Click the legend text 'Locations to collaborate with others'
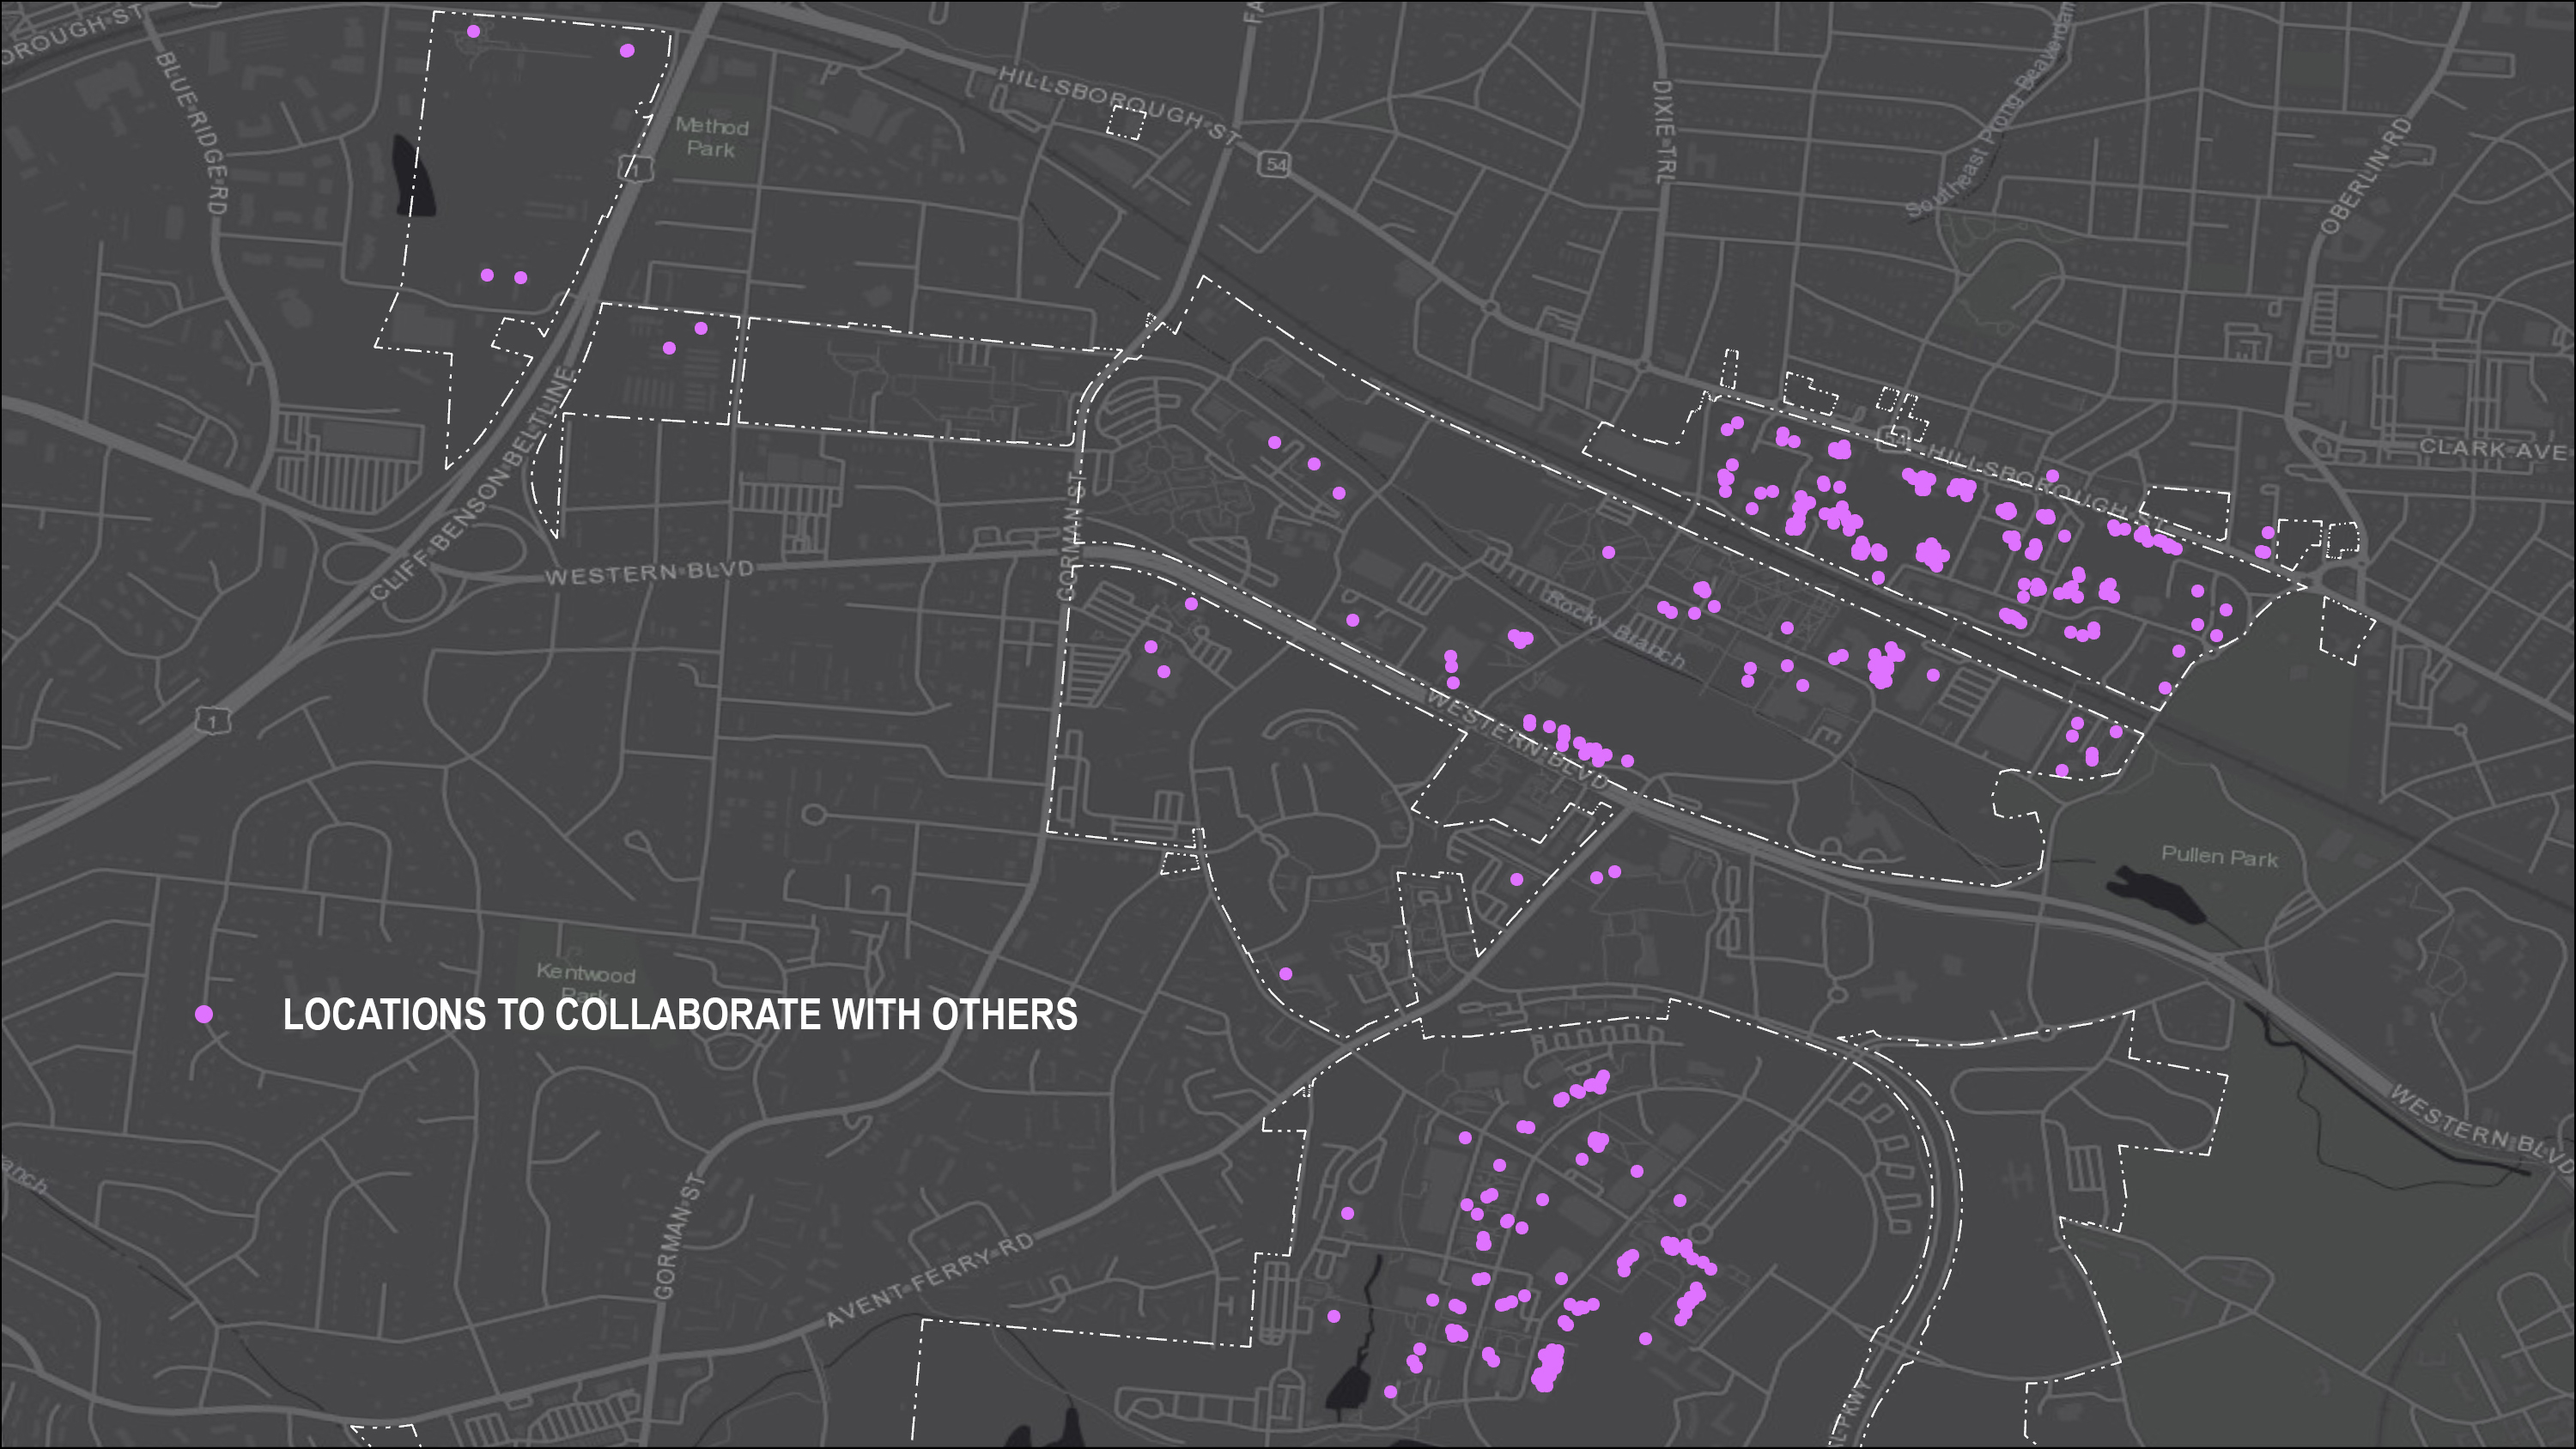 (x=680, y=1014)
